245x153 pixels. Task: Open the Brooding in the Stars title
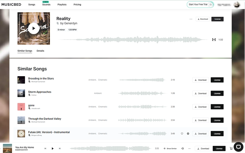[x=41, y=78]
